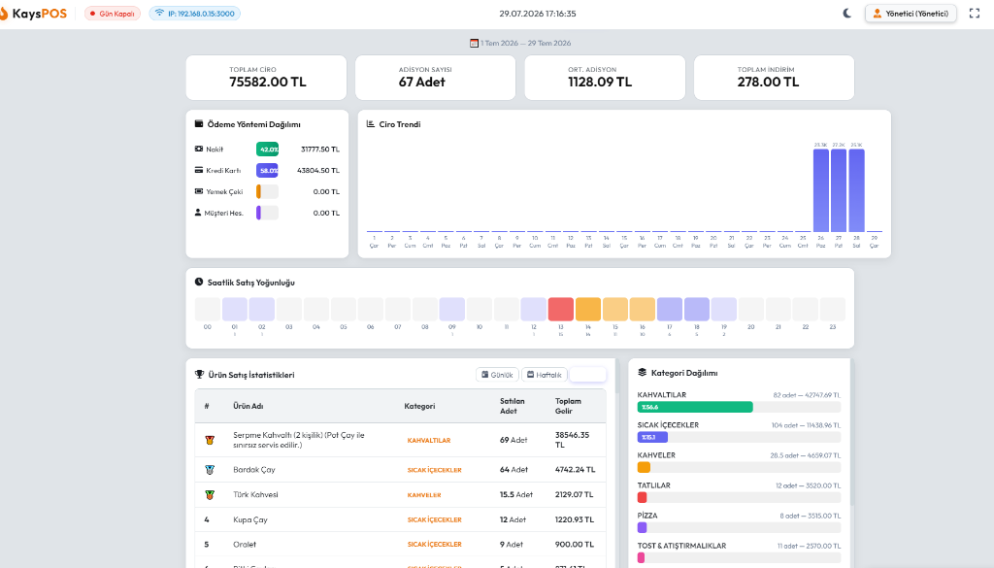
Task: Click the blue SICAK İÇECEKLER %15.1 bar
Action: tap(652, 437)
